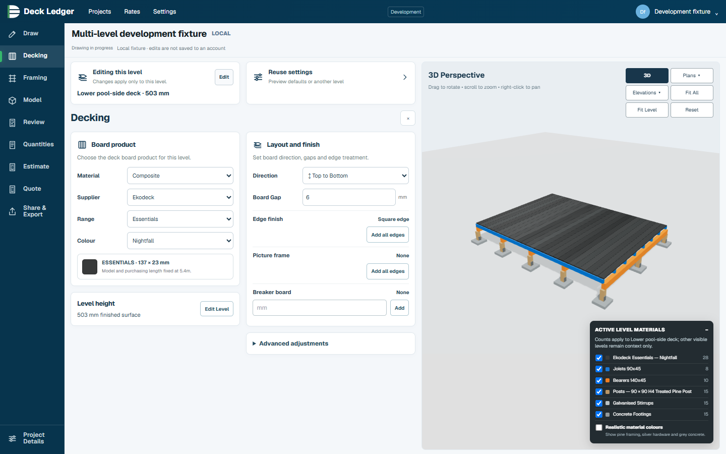The width and height of the screenshot is (726, 454).
Task: Open the Plans dropdown in 3D view
Action: (x=692, y=76)
